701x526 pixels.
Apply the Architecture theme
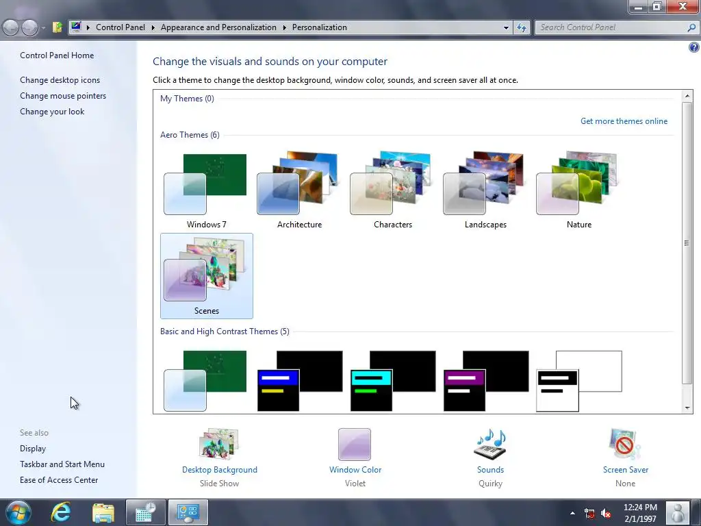tap(299, 190)
